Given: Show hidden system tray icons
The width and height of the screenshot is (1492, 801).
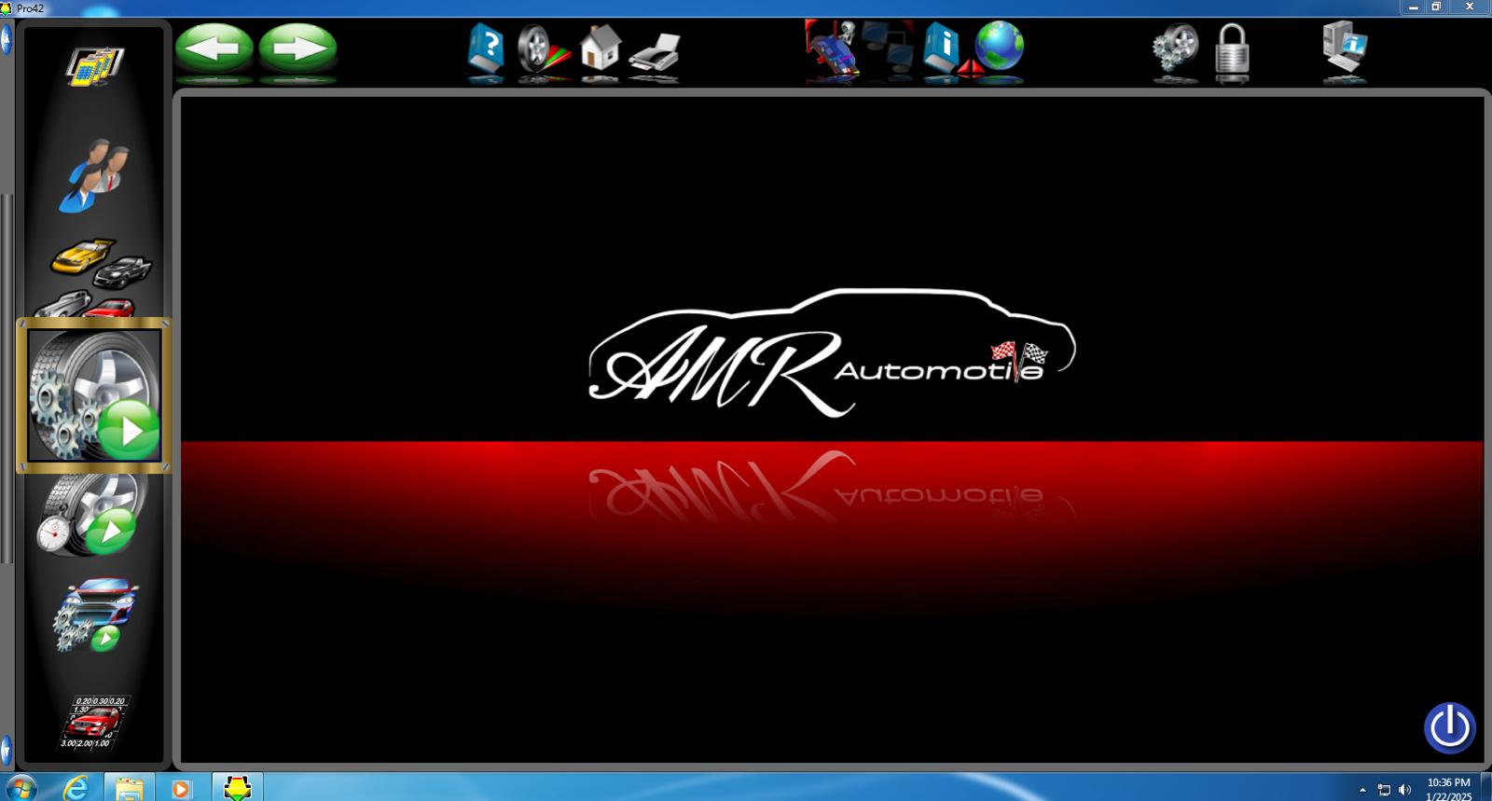Looking at the screenshot, I should pos(1362,789).
